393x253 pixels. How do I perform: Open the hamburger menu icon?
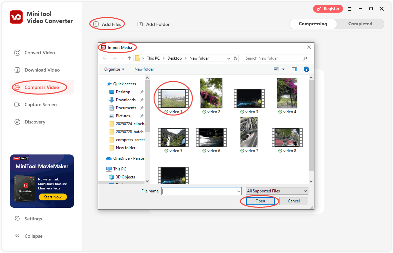coord(350,9)
